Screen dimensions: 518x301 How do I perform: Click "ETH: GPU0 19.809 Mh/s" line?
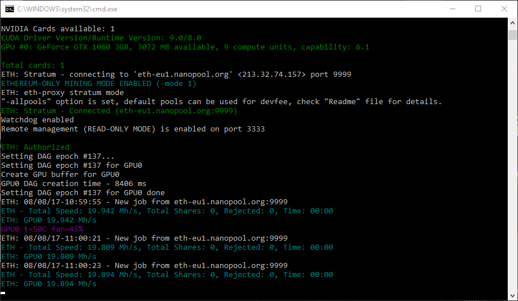click(x=48, y=257)
